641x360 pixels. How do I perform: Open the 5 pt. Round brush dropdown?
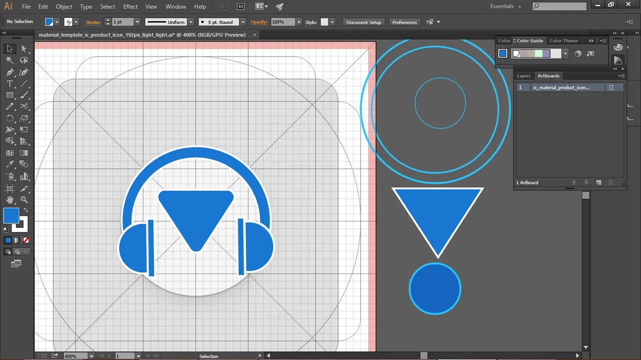click(243, 22)
